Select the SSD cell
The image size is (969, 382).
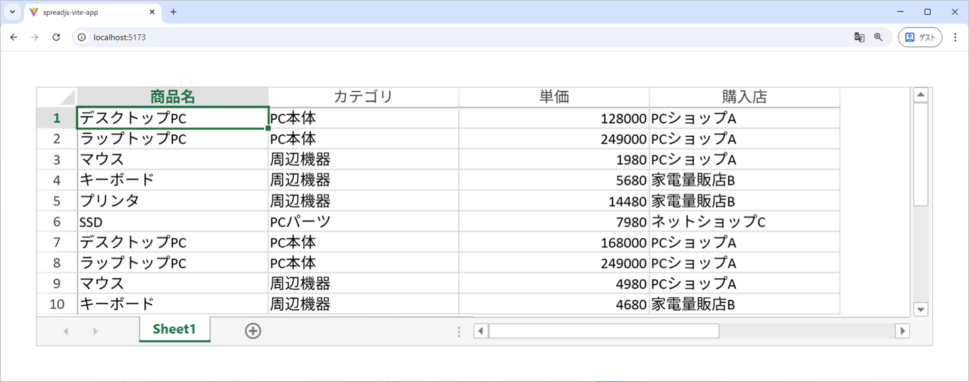173,221
